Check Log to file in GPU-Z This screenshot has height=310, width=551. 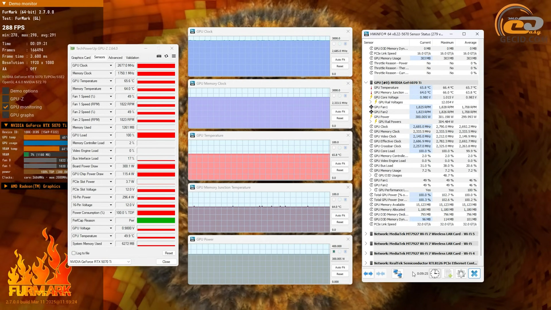click(74, 253)
